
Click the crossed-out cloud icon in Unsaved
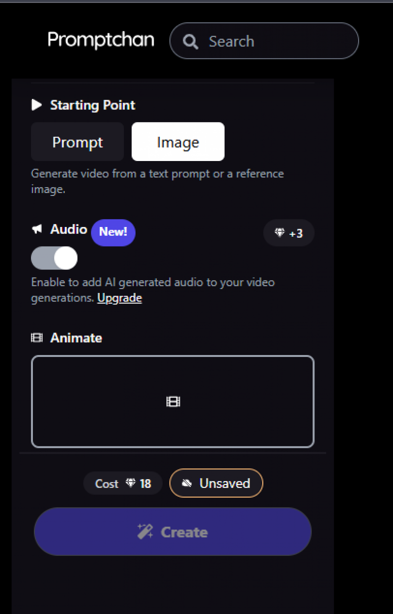[187, 484]
